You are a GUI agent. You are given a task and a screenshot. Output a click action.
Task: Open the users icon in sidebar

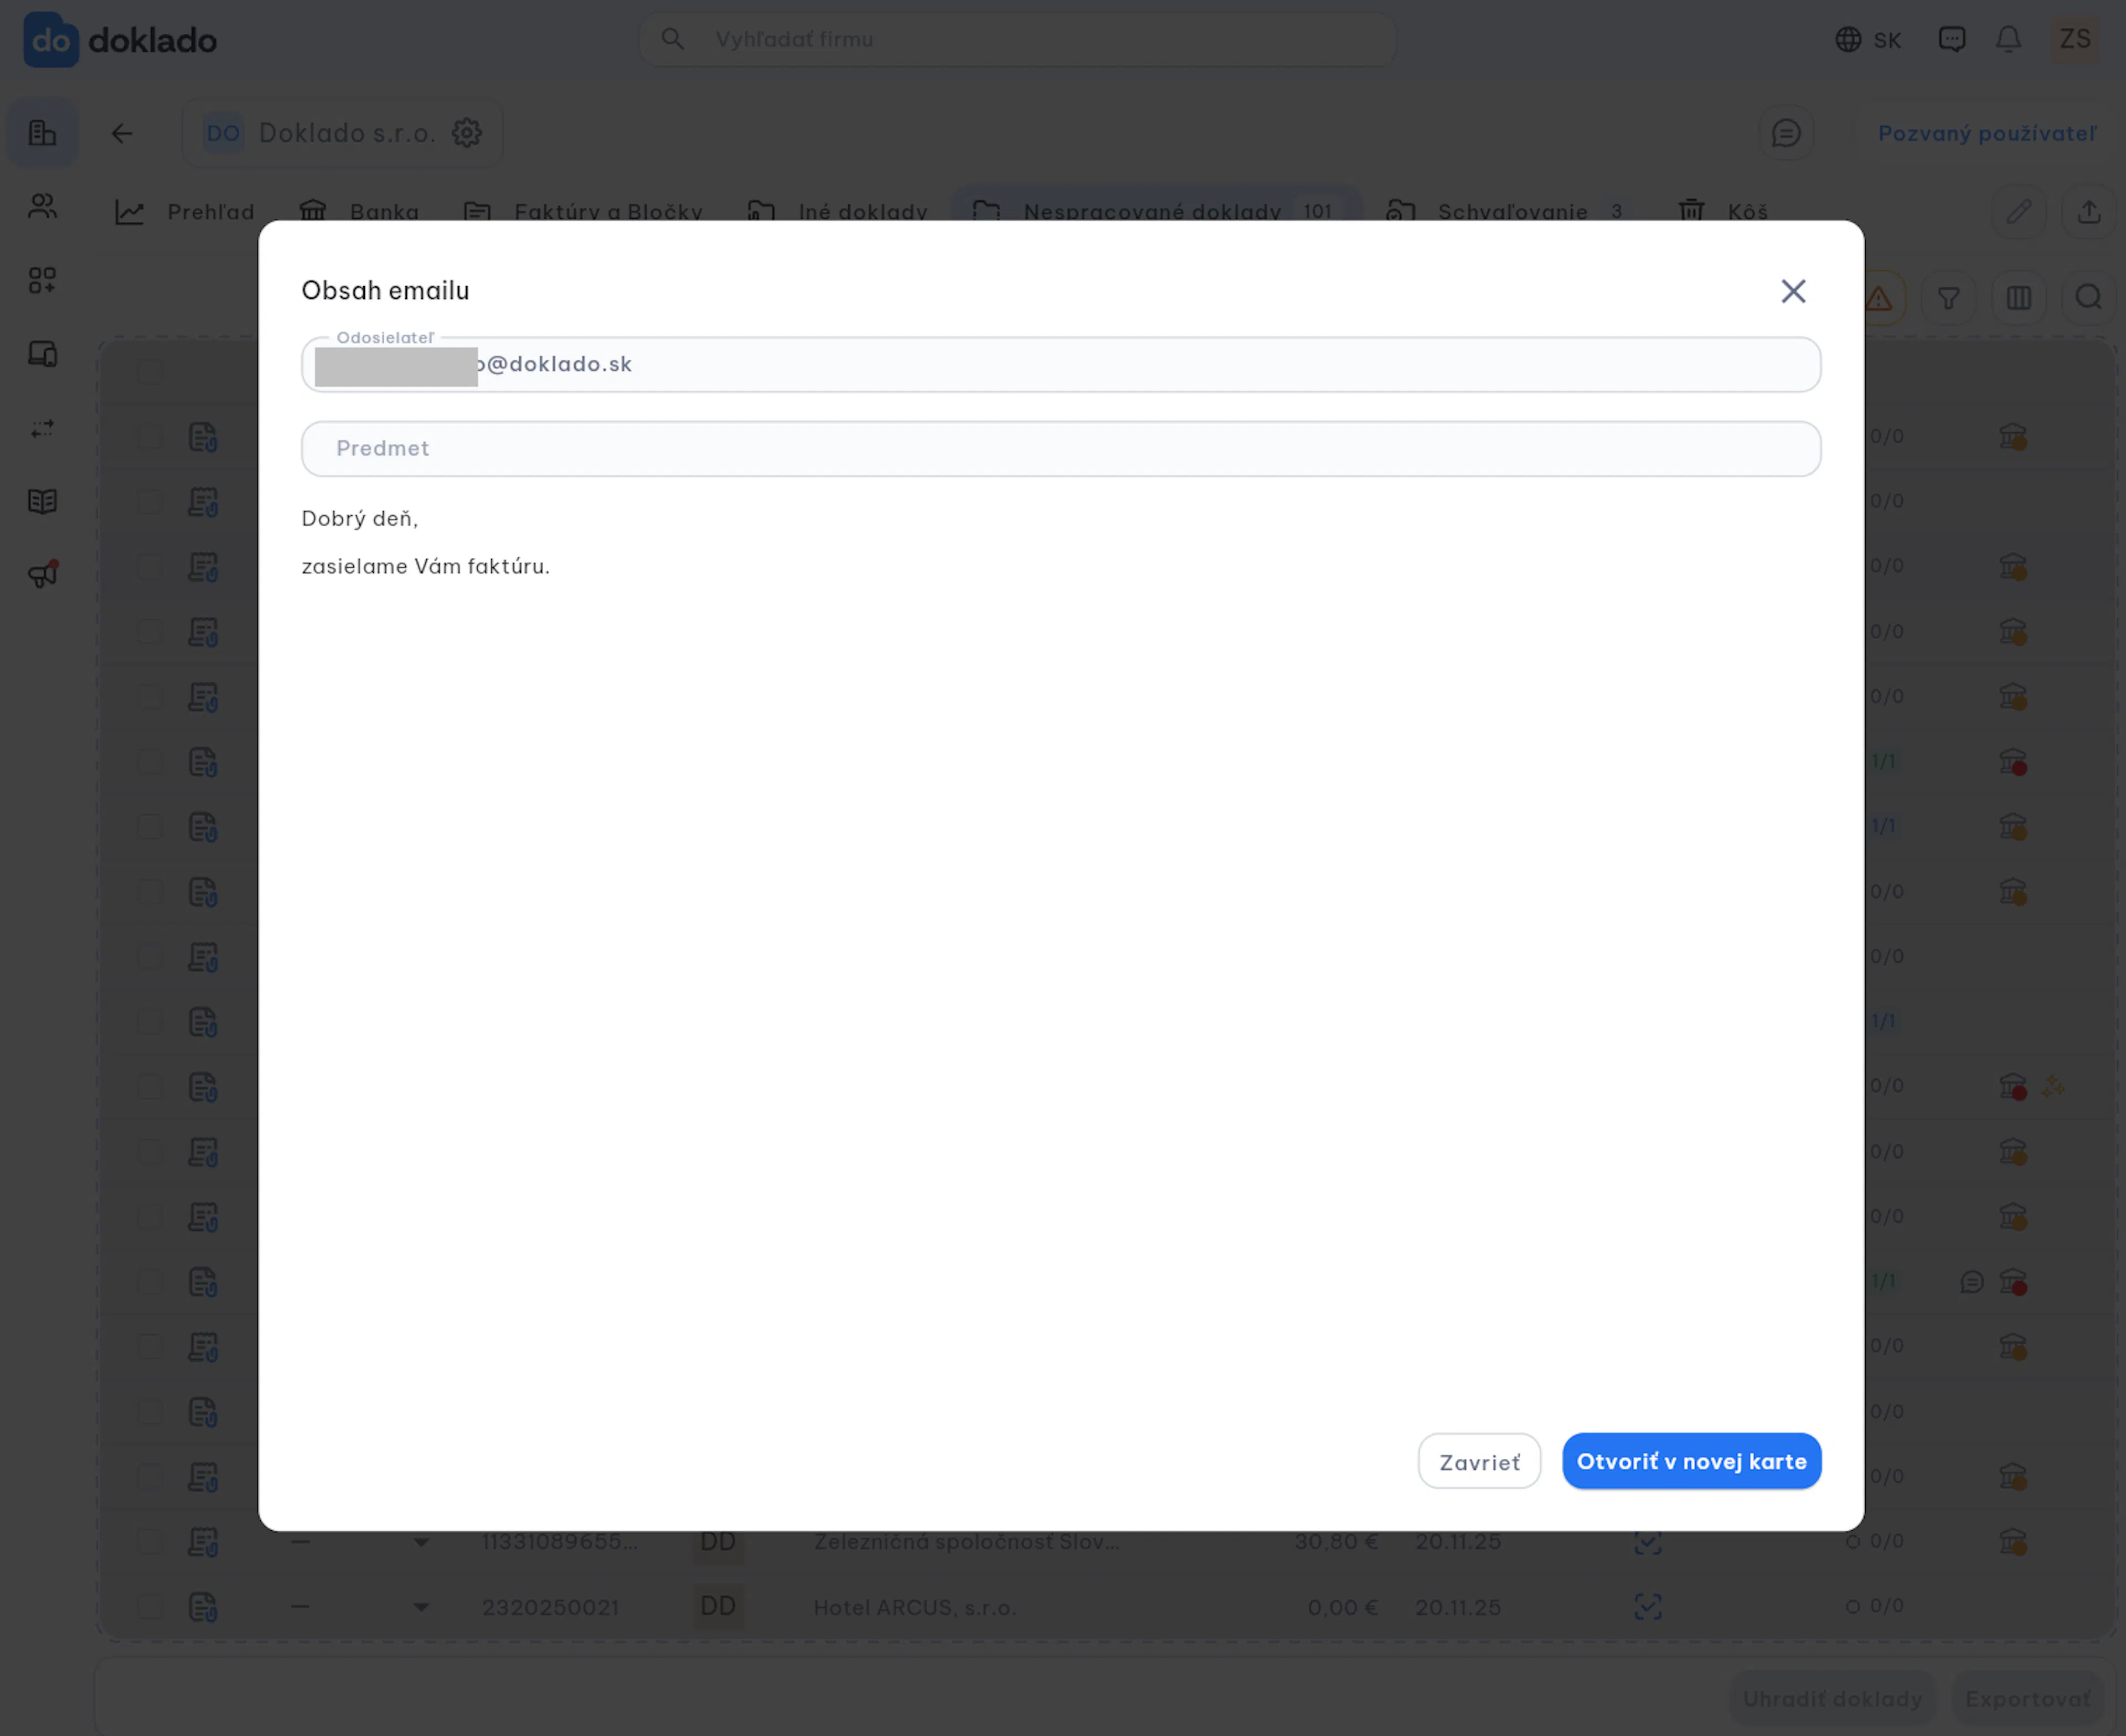tap(42, 207)
